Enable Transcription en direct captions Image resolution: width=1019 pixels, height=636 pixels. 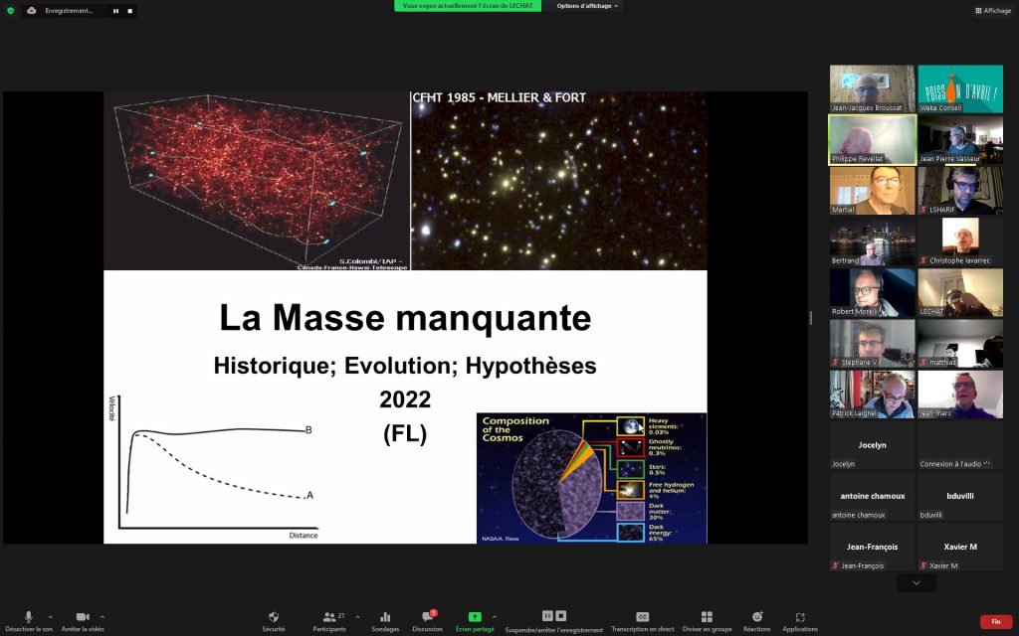(642, 620)
